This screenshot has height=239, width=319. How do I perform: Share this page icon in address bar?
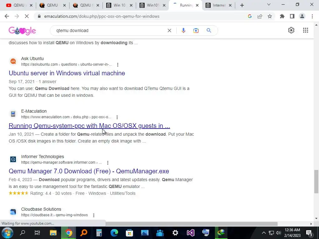pyautogui.click(x=260, y=16)
